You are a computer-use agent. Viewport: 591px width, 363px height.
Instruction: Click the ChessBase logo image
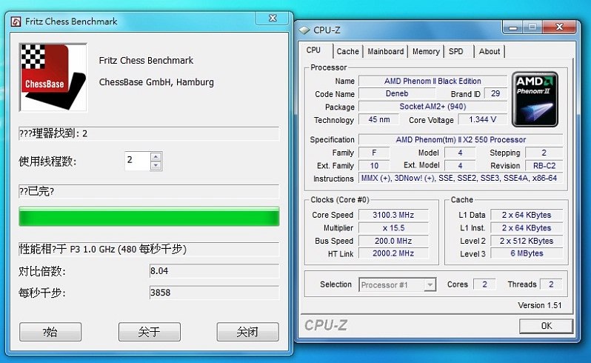pos(53,77)
